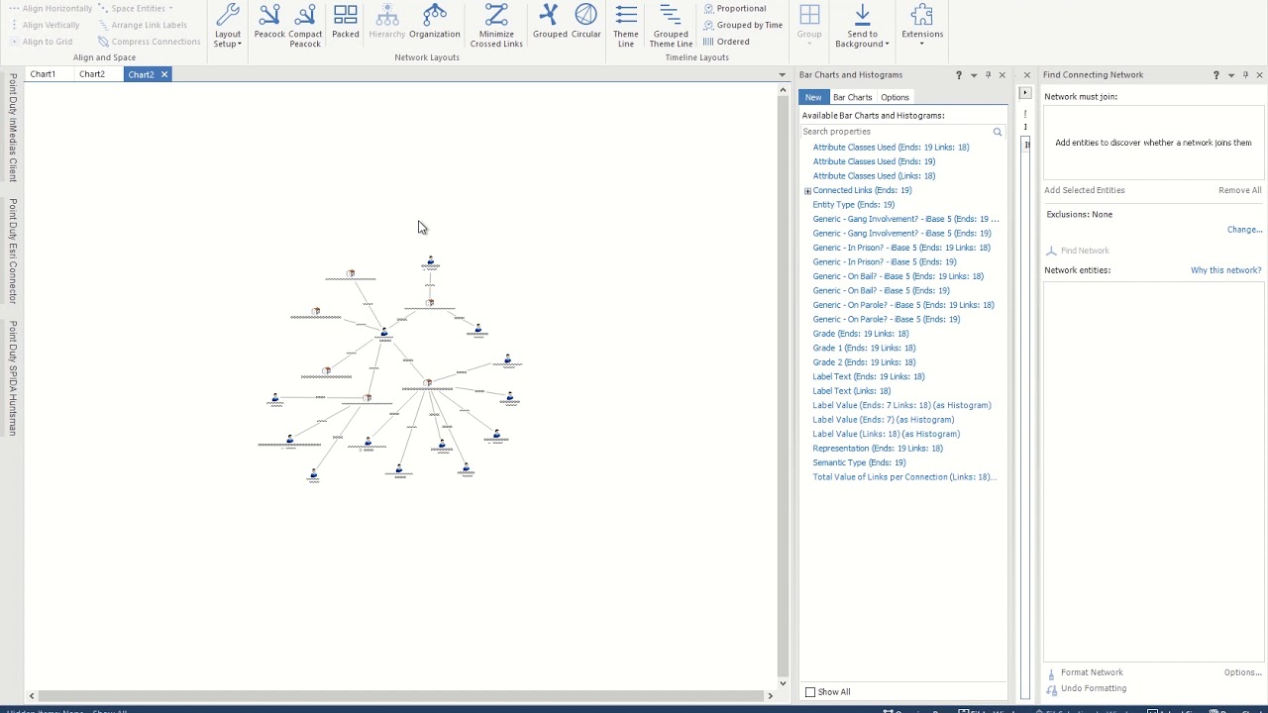Click chart horizontal scrollbar left arrow
The width and height of the screenshot is (1268, 713).
[x=32, y=696]
